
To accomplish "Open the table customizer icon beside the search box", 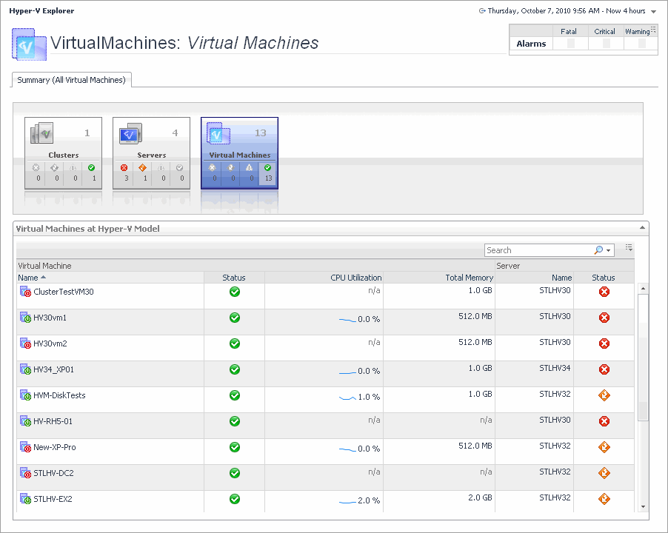I will pyautogui.click(x=629, y=247).
